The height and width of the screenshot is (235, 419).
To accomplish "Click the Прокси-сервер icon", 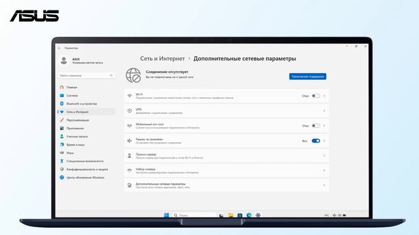I will click(x=130, y=155).
